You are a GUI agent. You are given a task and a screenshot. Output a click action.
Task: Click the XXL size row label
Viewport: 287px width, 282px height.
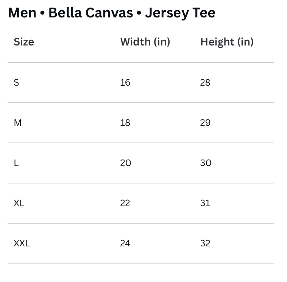[22, 243]
